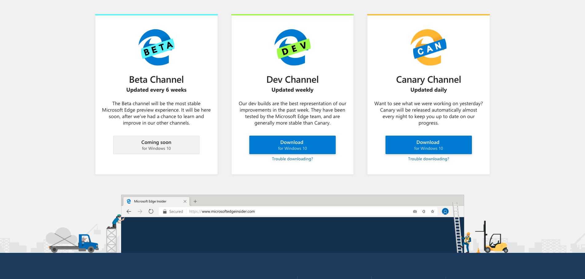Click the Secured lock icon
Viewport: 585px width, 279px height.
[165, 211]
